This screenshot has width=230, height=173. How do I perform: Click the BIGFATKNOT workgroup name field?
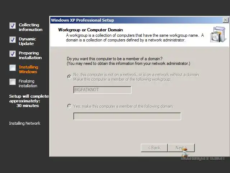click(x=102, y=90)
